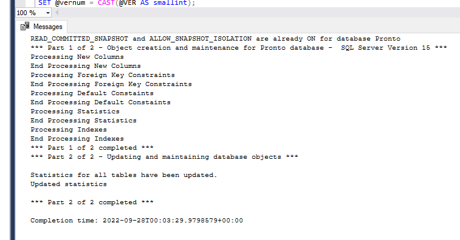Click the 'Part 2 of 2 completed' line
The width and height of the screenshot is (460, 240).
point(92,202)
